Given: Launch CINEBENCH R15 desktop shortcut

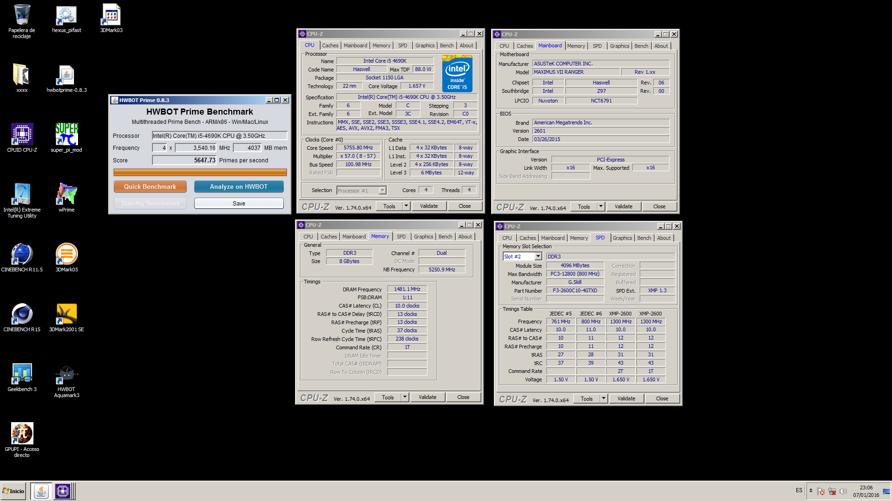Looking at the screenshot, I should (22, 317).
